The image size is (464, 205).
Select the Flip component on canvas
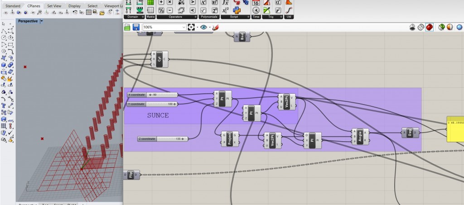pyautogui.click(x=131, y=175)
